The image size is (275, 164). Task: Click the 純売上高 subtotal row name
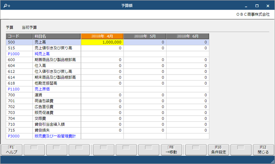42,54
